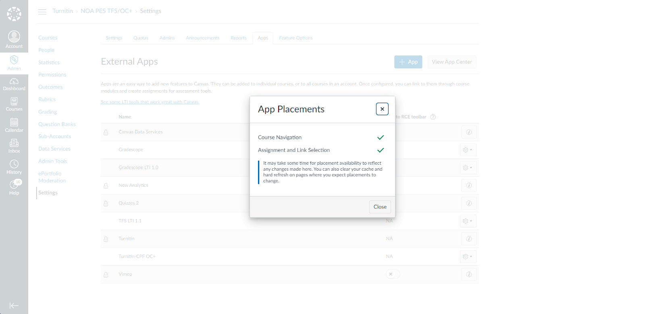Click lock icon beside Vimeo
645x314 pixels.
106,275
